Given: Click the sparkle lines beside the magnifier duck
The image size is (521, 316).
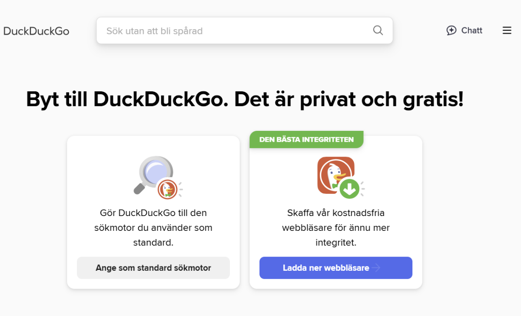Looking at the screenshot, I should 180,186.
